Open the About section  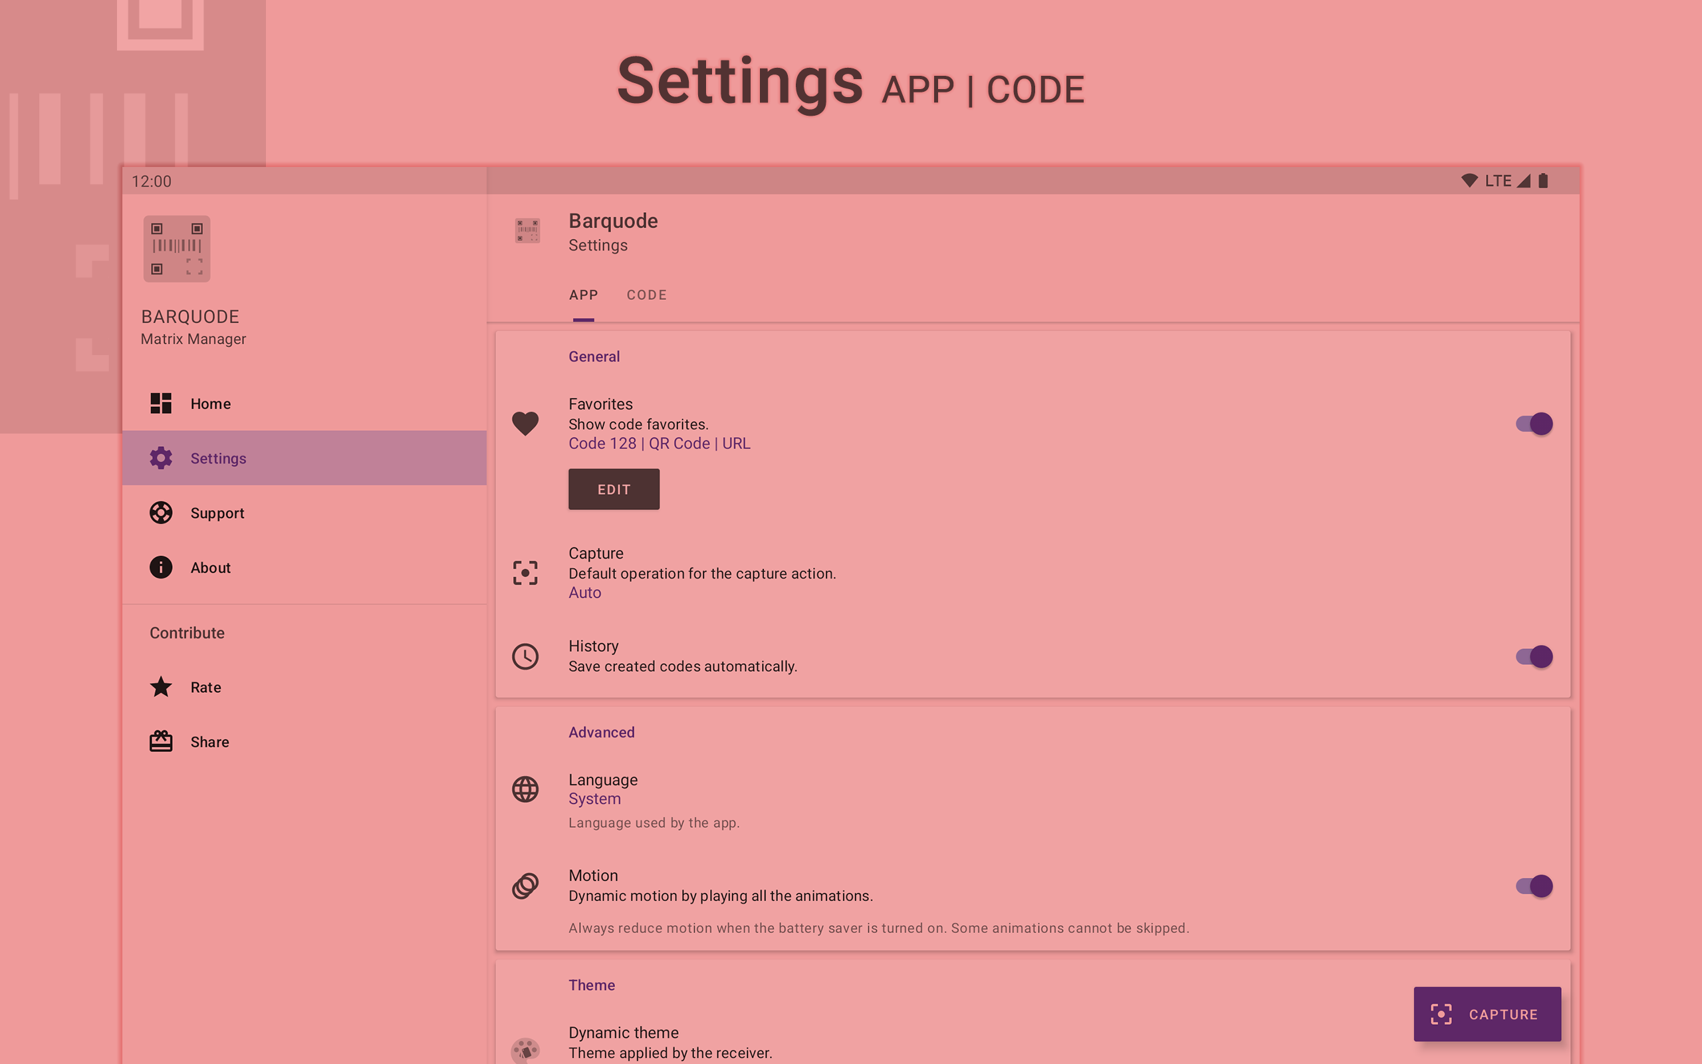coord(209,567)
